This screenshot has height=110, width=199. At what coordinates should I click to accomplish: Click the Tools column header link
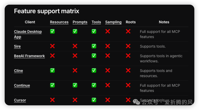(x=96, y=22)
